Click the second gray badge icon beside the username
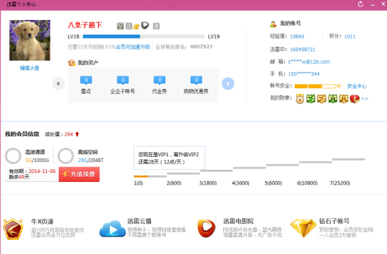Image resolution: width=387 pixels, height=254 pixels. 129,26
